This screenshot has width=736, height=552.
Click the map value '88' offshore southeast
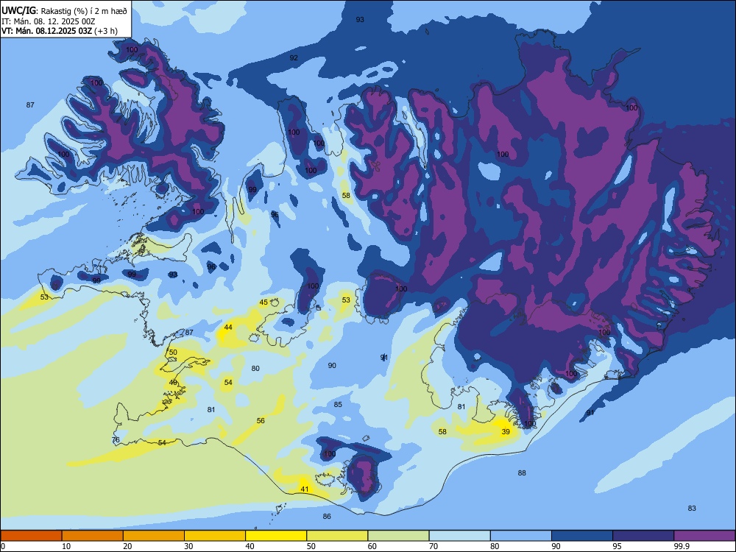(x=522, y=473)
